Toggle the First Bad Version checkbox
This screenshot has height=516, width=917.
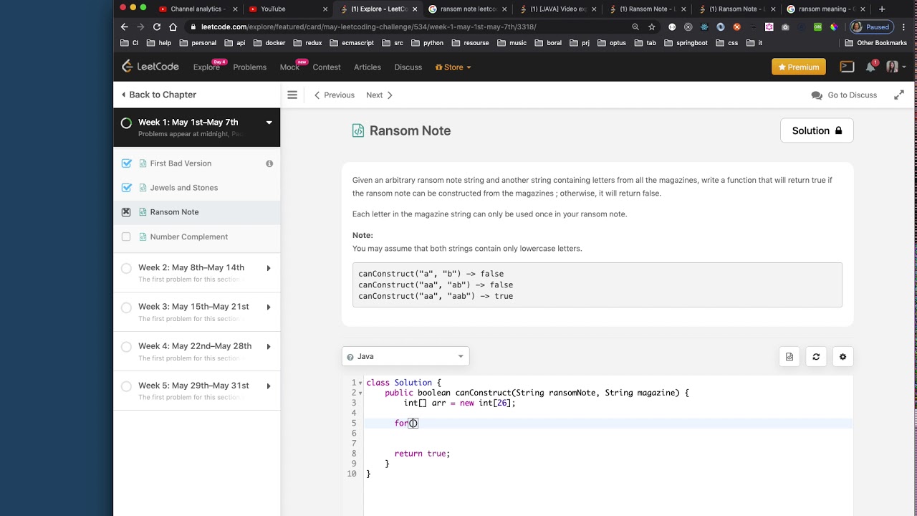[127, 163]
